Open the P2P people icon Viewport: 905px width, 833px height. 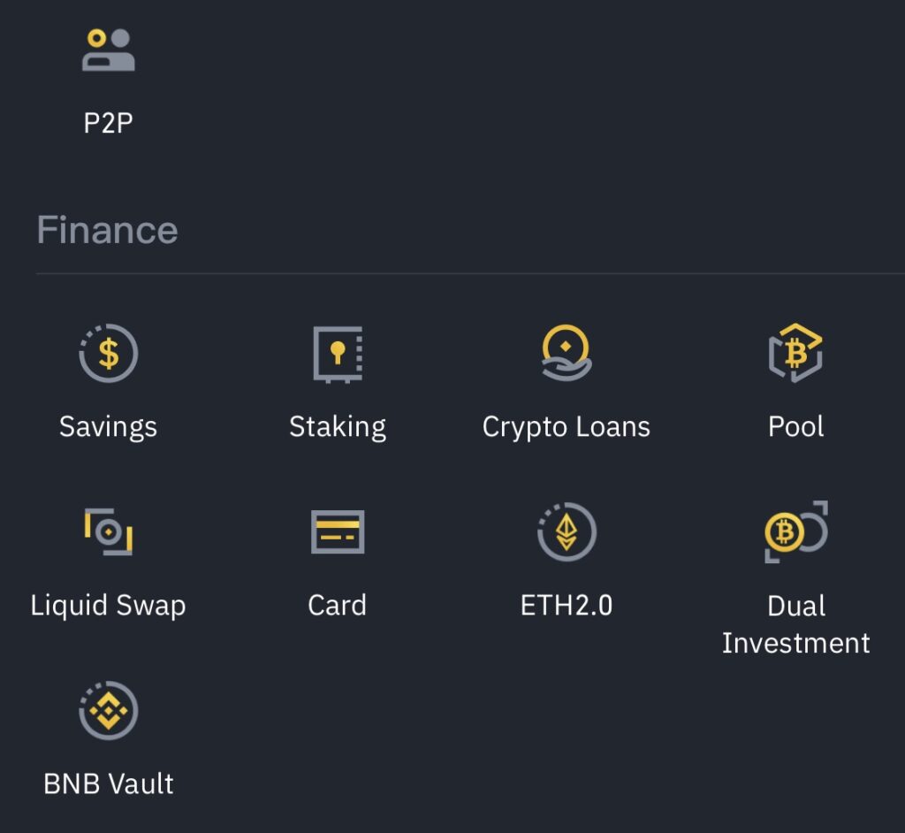point(109,50)
